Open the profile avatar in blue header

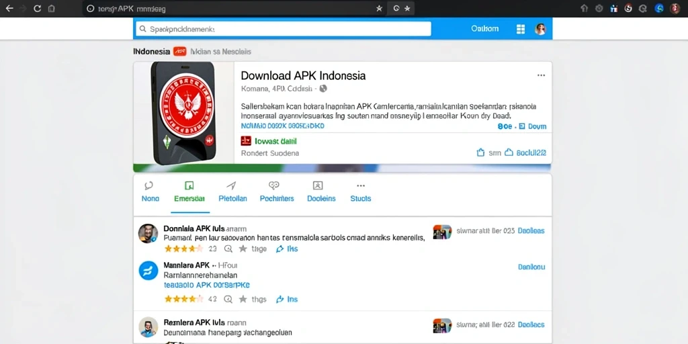click(x=540, y=29)
